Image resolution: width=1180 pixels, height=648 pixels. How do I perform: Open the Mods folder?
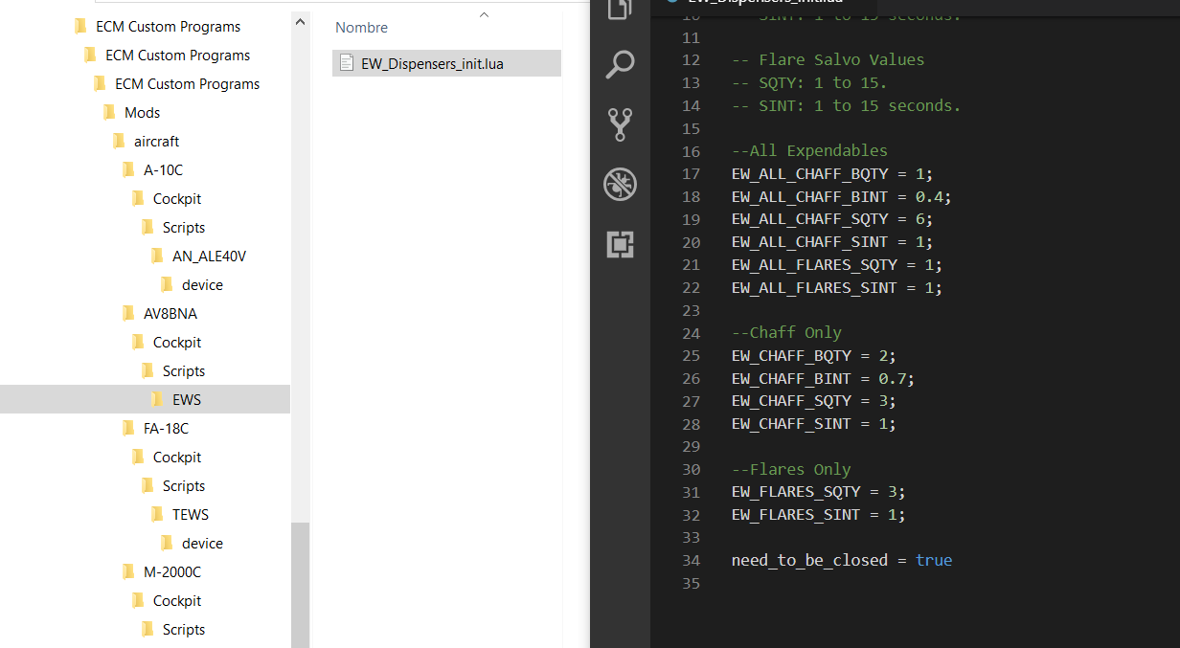[142, 112]
